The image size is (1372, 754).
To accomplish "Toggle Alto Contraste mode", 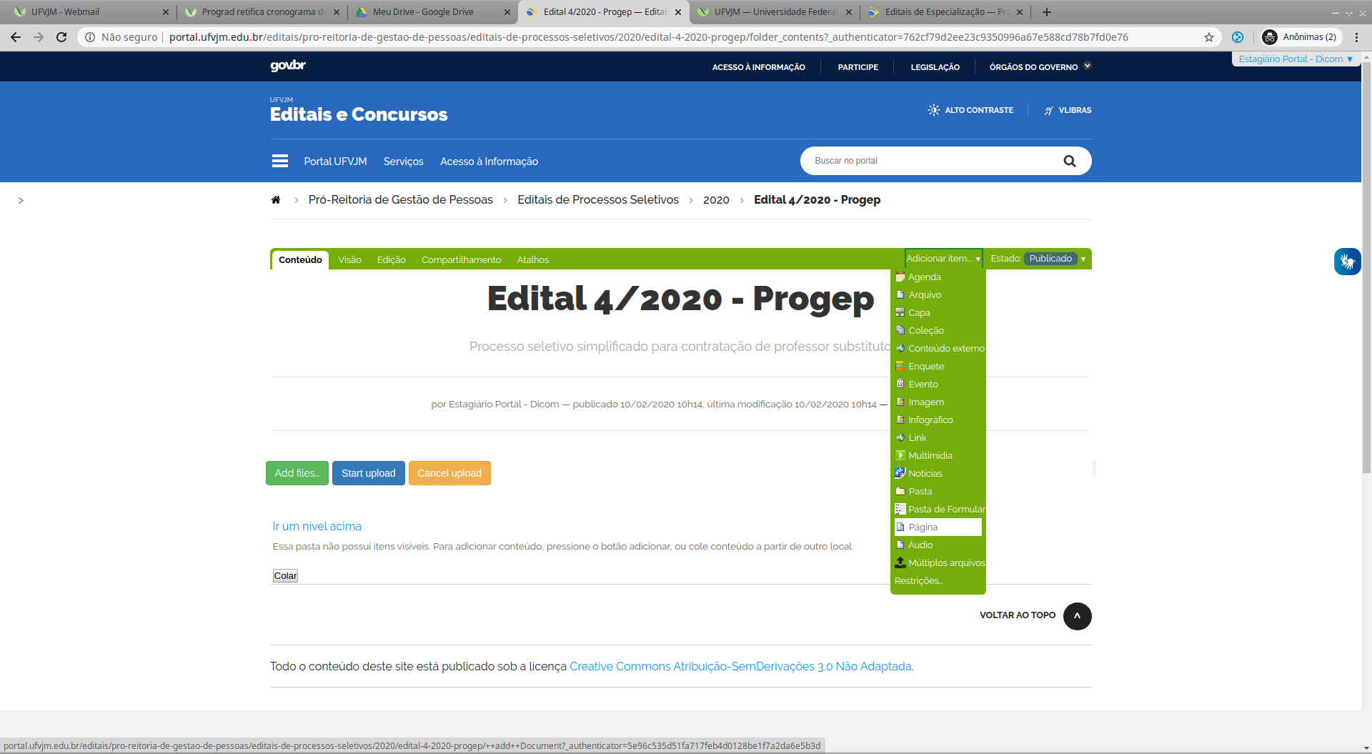I will point(970,110).
